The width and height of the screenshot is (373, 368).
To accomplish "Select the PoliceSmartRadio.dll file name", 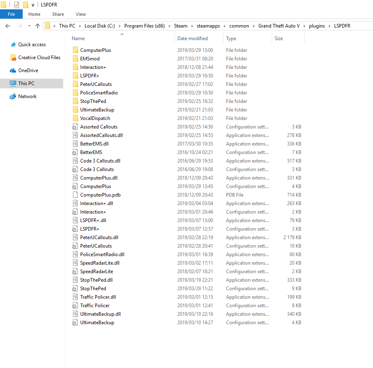I will [x=102, y=255].
